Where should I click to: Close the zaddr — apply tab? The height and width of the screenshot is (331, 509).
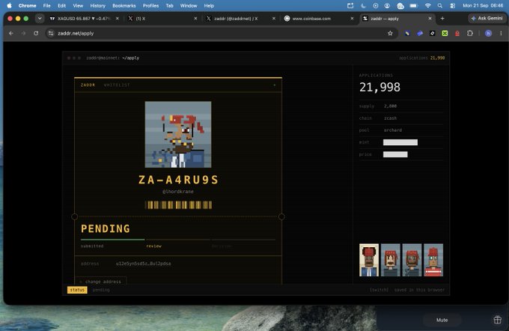click(x=430, y=19)
